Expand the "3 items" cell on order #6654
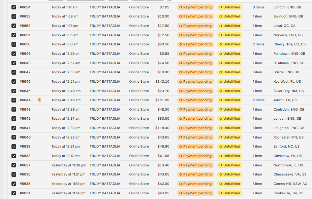The width and height of the screenshot is (312, 199). [259, 7]
